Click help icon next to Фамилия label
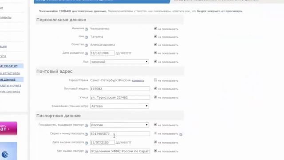Screen dimensions: 284x160 (87, 29)
